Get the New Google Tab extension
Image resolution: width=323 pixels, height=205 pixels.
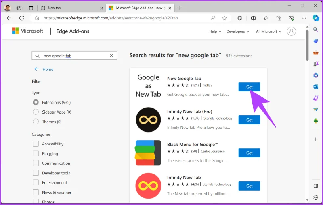click(x=249, y=87)
